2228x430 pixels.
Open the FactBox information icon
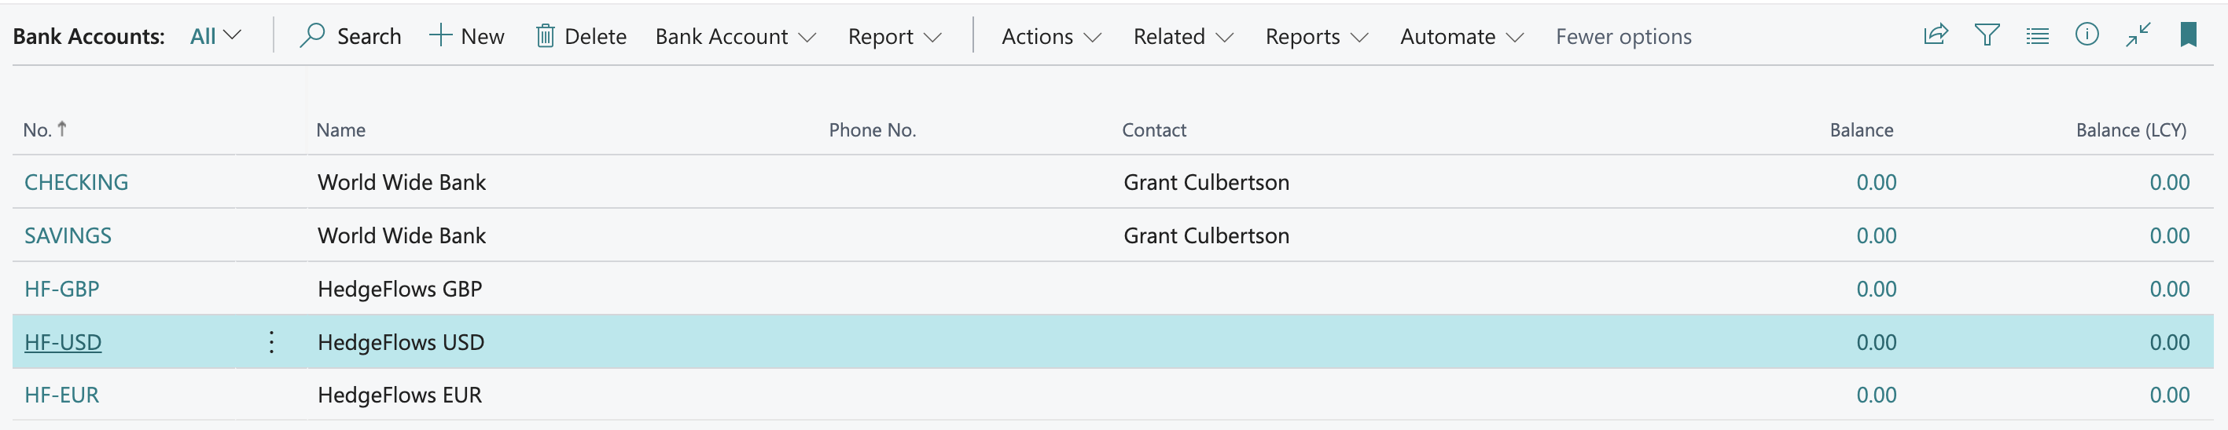(2086, 35)
